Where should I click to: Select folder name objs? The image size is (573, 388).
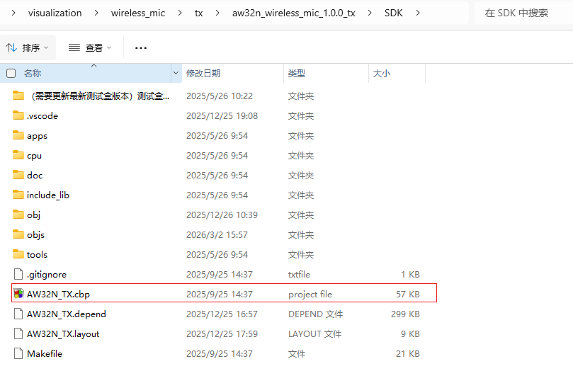[x=36, y=234]
